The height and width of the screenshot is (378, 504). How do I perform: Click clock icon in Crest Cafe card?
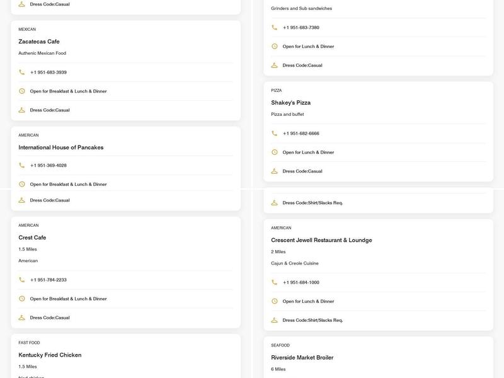[22, 299]
